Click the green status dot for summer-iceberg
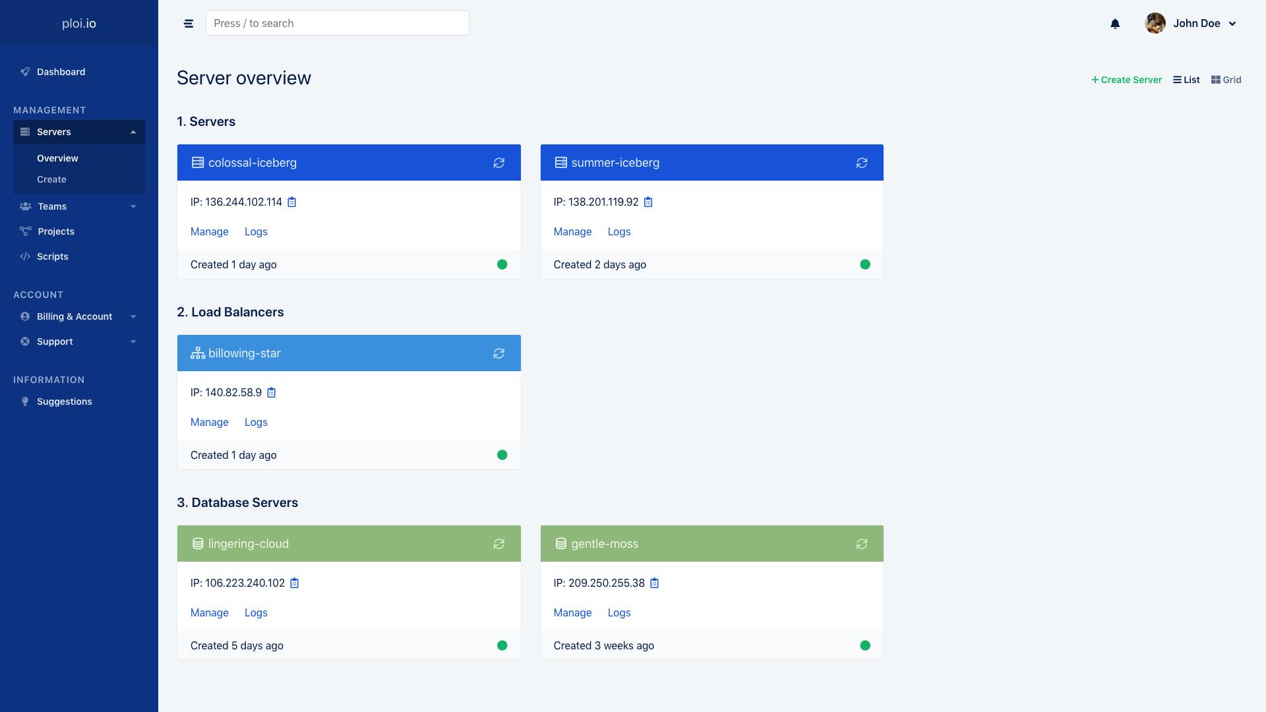This screenshot has height=712, width=1266. (865, 264)
